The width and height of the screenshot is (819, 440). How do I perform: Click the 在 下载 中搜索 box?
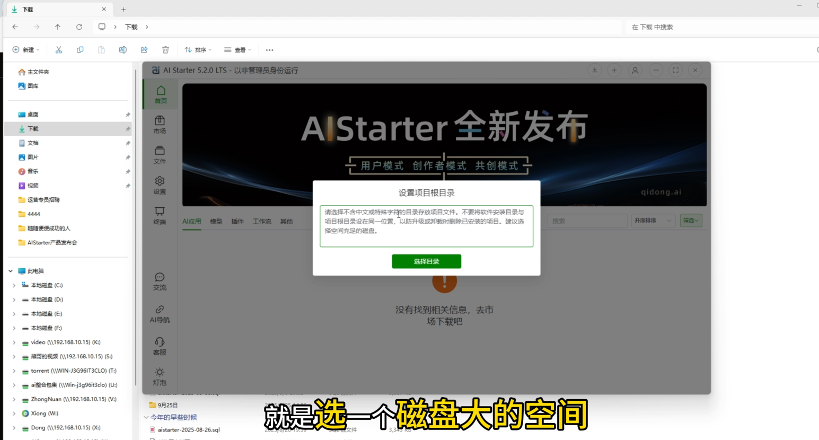[721, 27]
